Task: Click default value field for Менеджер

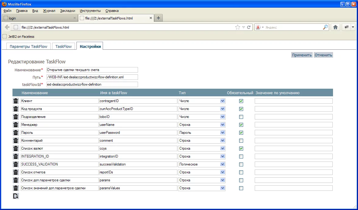Action: tap(293, 125)
